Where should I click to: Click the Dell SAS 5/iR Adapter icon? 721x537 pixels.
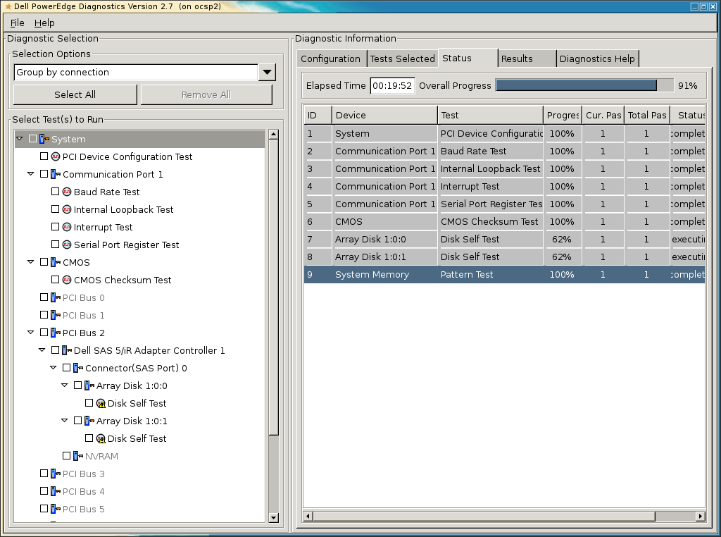pyautogui.click(x=67, y=350)
